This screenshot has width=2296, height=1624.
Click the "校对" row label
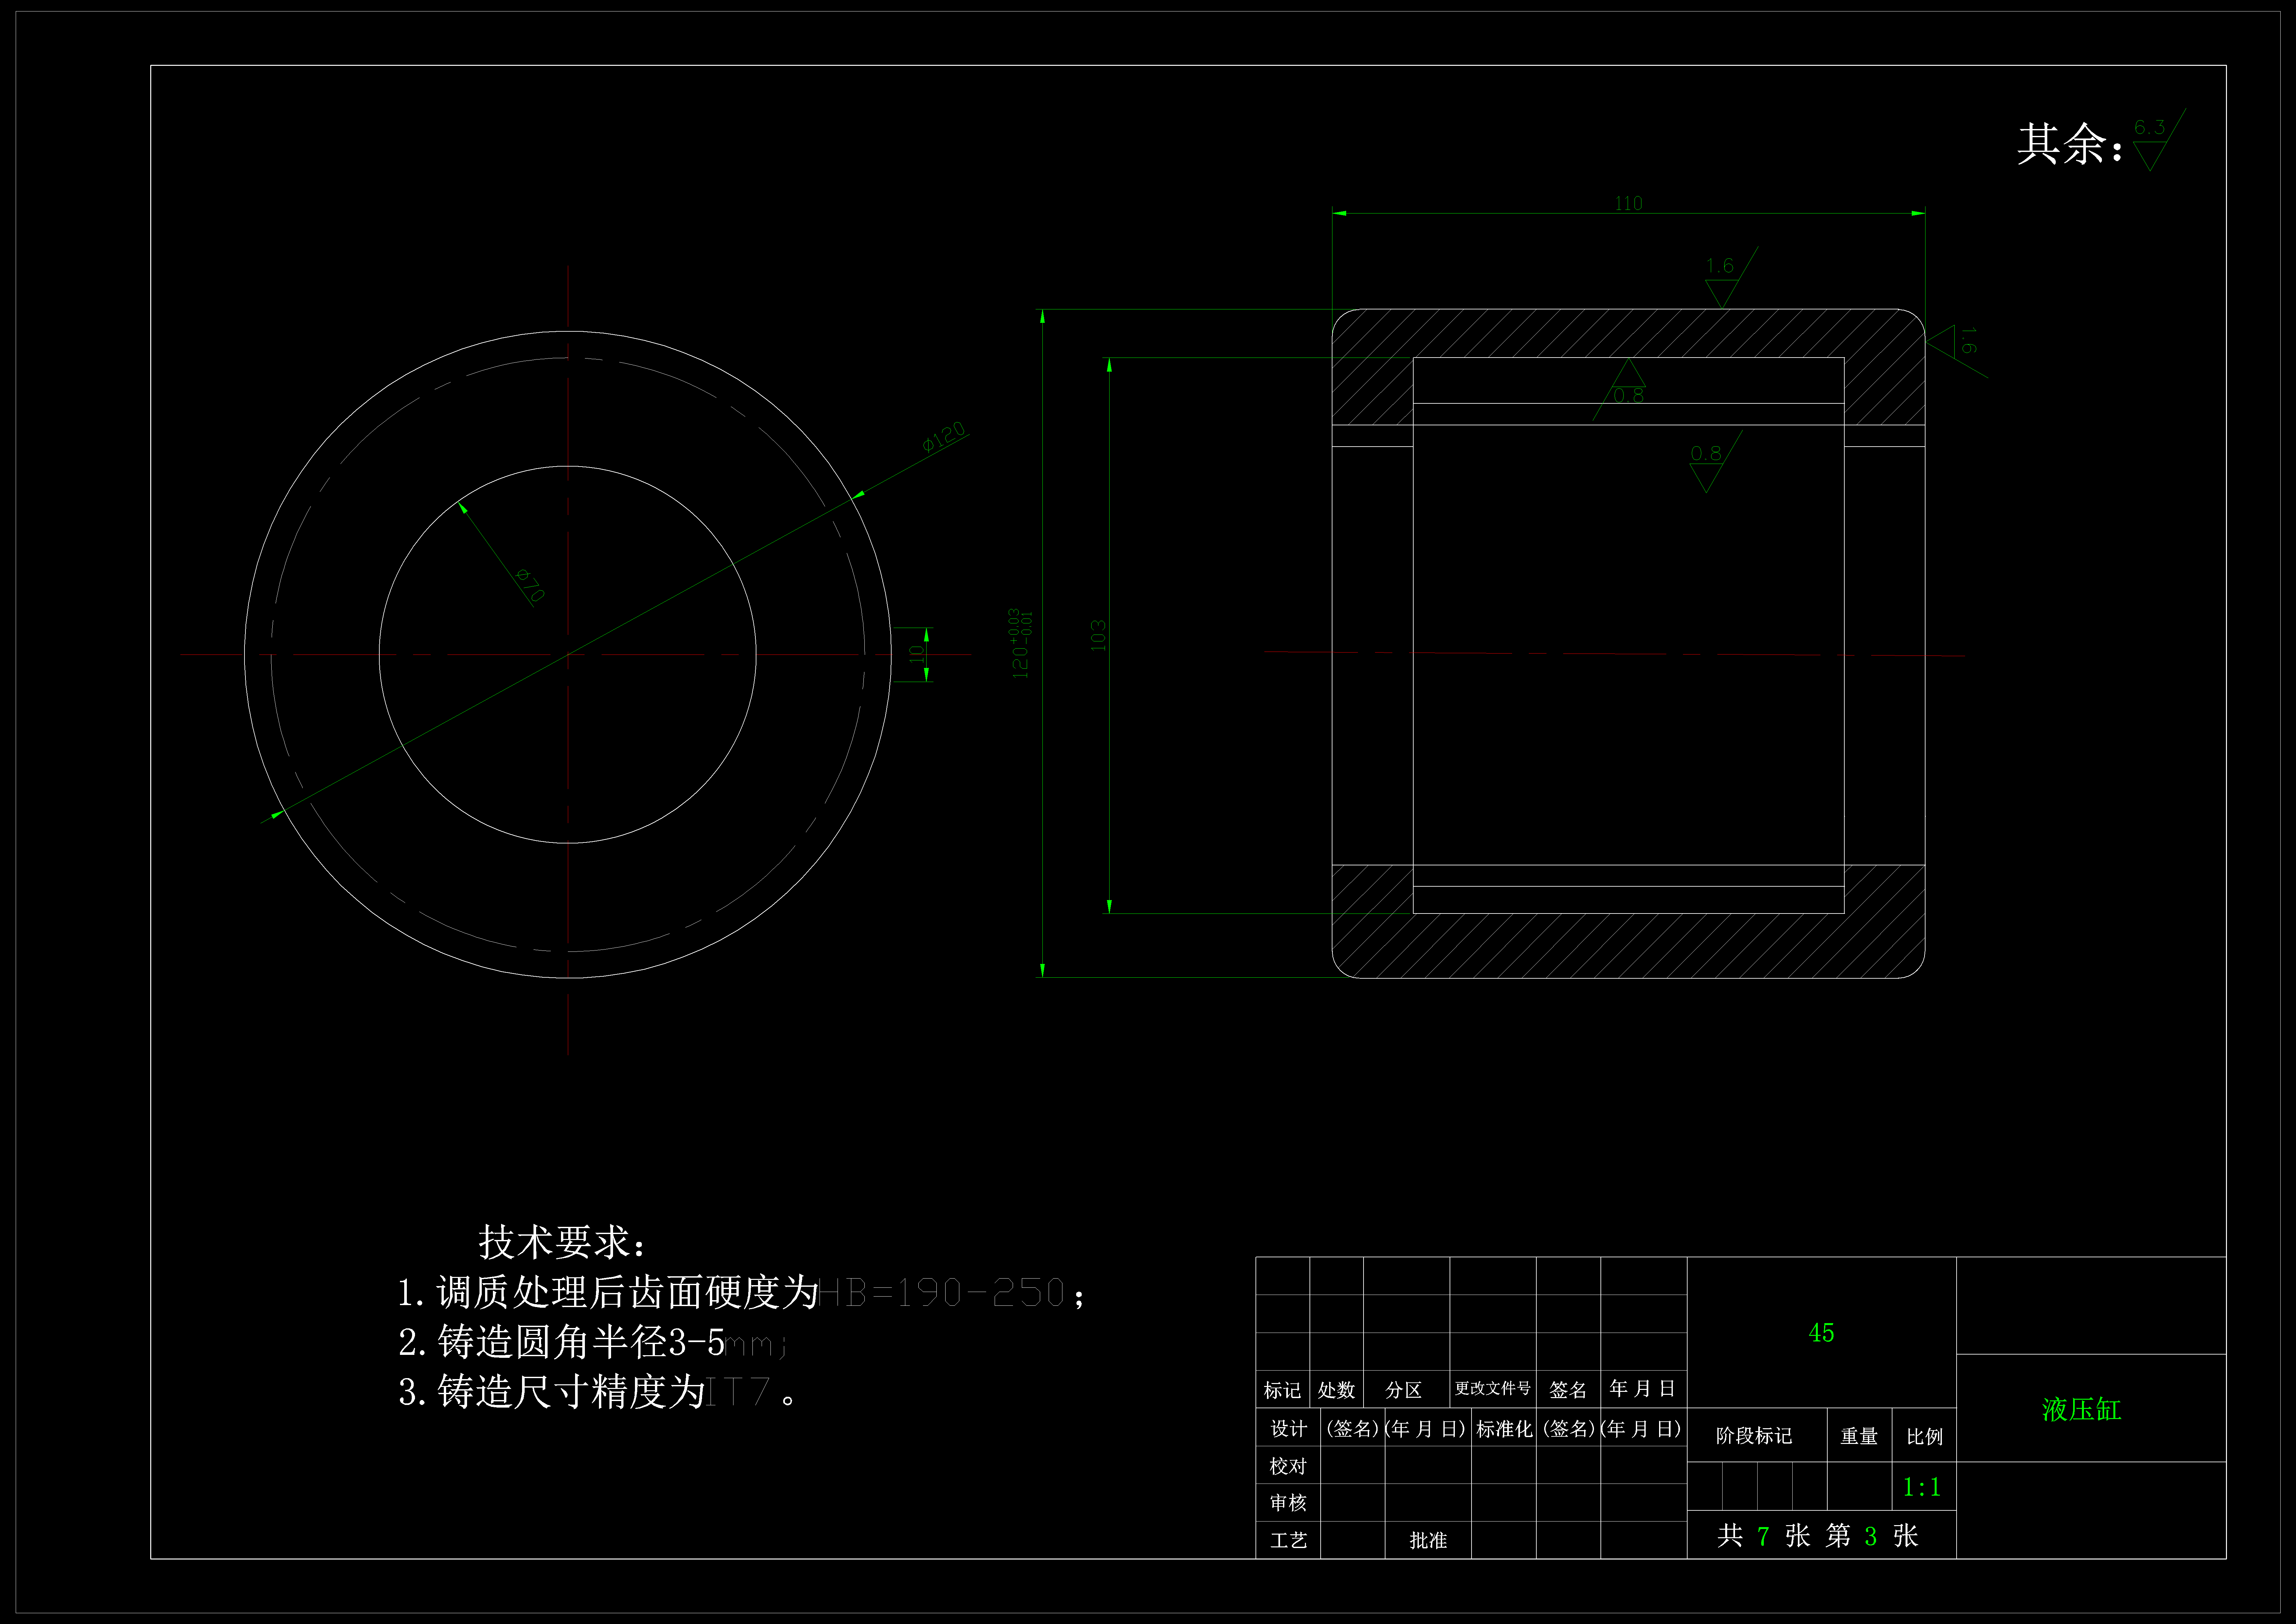(x=1288, y=1466)
